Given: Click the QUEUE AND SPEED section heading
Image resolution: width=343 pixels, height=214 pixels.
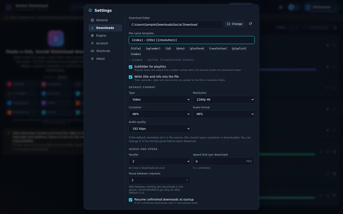Looking at the screenshot, I should tap(143, 149).
